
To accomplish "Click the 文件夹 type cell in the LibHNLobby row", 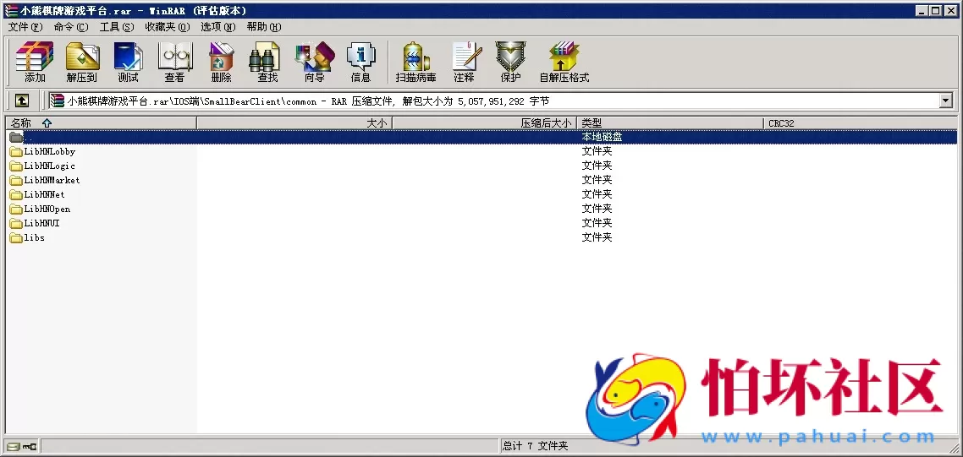I will [597, 151].
